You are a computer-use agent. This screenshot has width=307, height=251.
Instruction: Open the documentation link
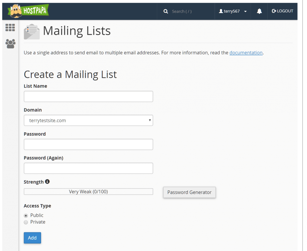[x=246, y=53]
